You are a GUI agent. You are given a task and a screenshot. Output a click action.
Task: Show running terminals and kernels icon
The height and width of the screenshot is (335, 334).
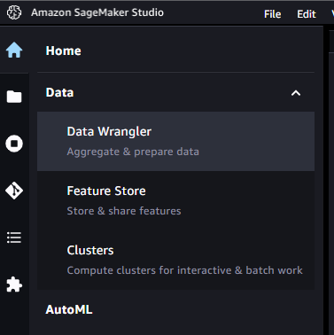tap(14, 144)
